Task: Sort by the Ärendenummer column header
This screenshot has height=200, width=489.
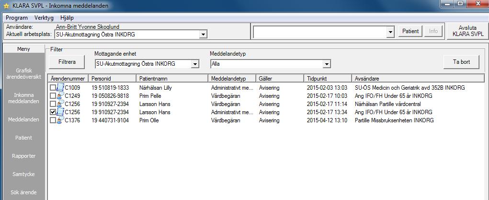Action: coord(68,79)
